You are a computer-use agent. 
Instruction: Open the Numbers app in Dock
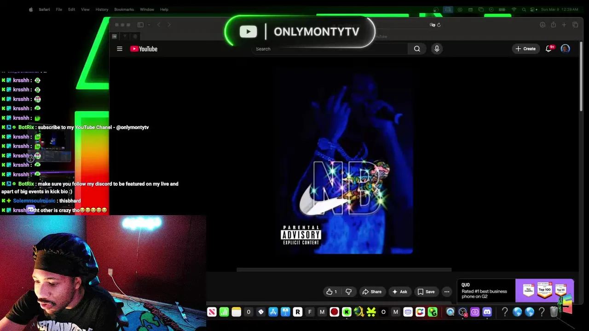pos(224,312)
